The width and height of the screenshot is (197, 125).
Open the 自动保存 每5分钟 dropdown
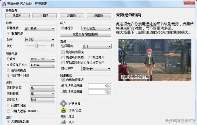point(96,69)
